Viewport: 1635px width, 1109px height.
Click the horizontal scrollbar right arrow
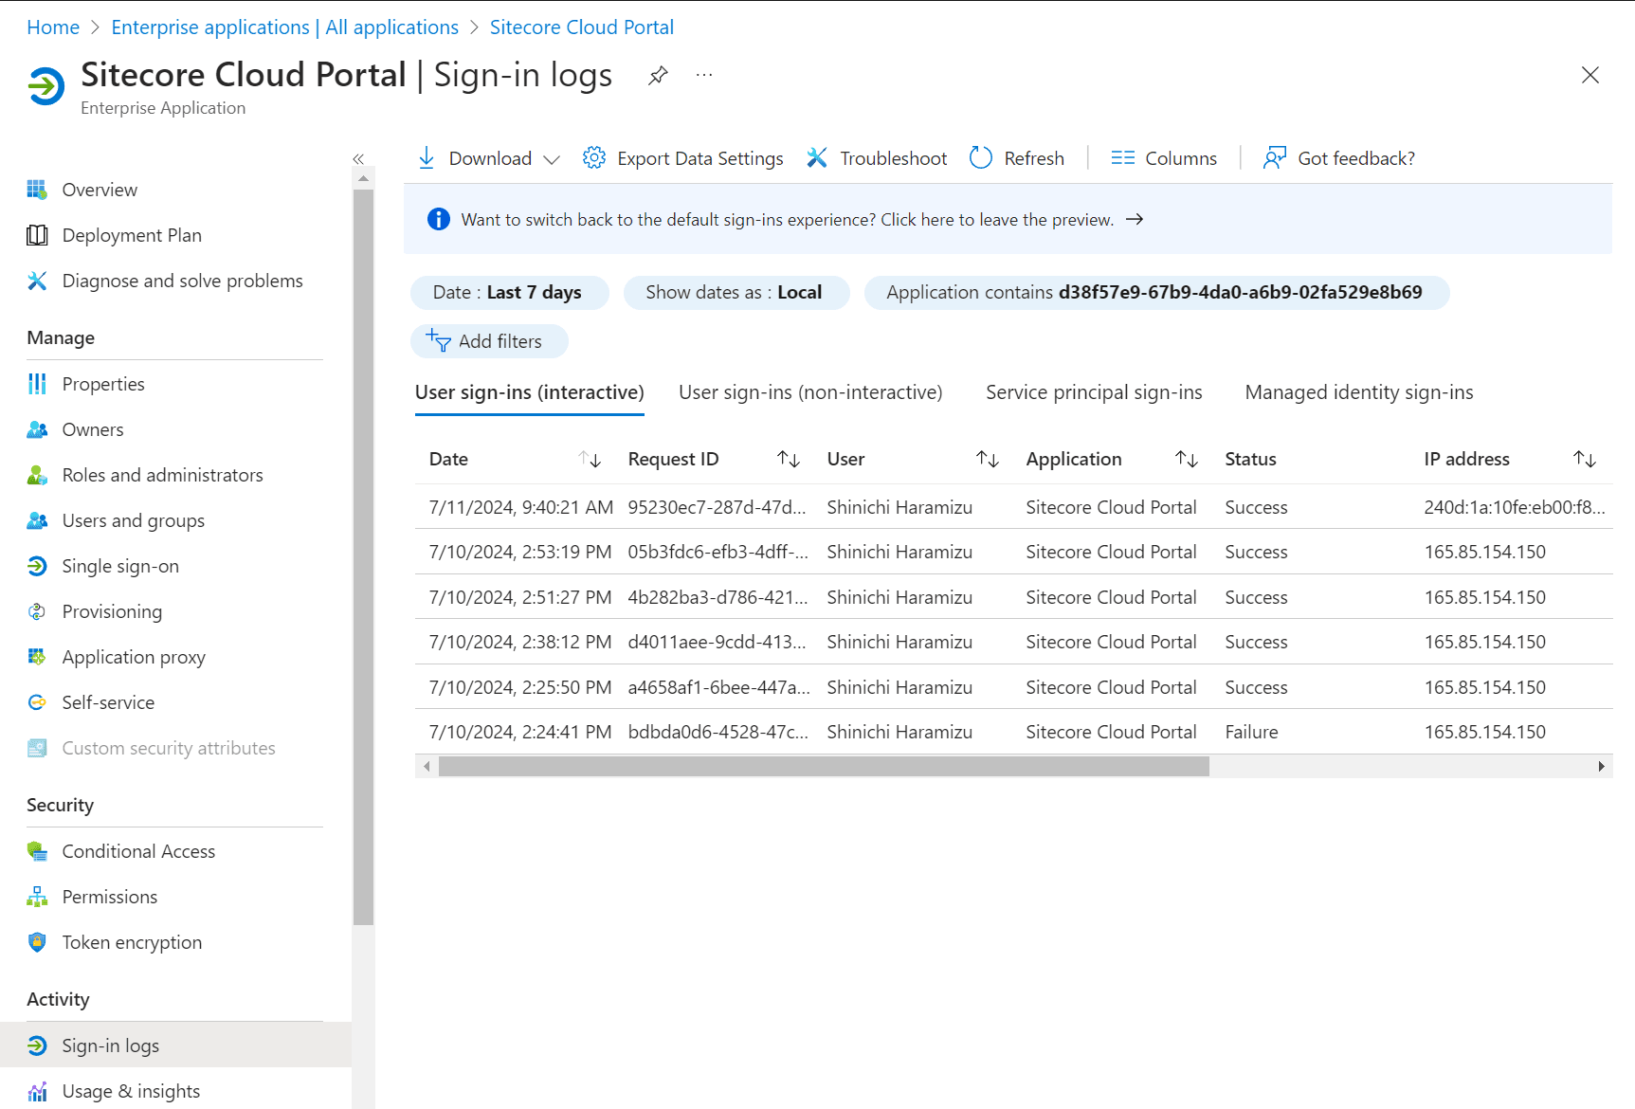[1601, 766]
